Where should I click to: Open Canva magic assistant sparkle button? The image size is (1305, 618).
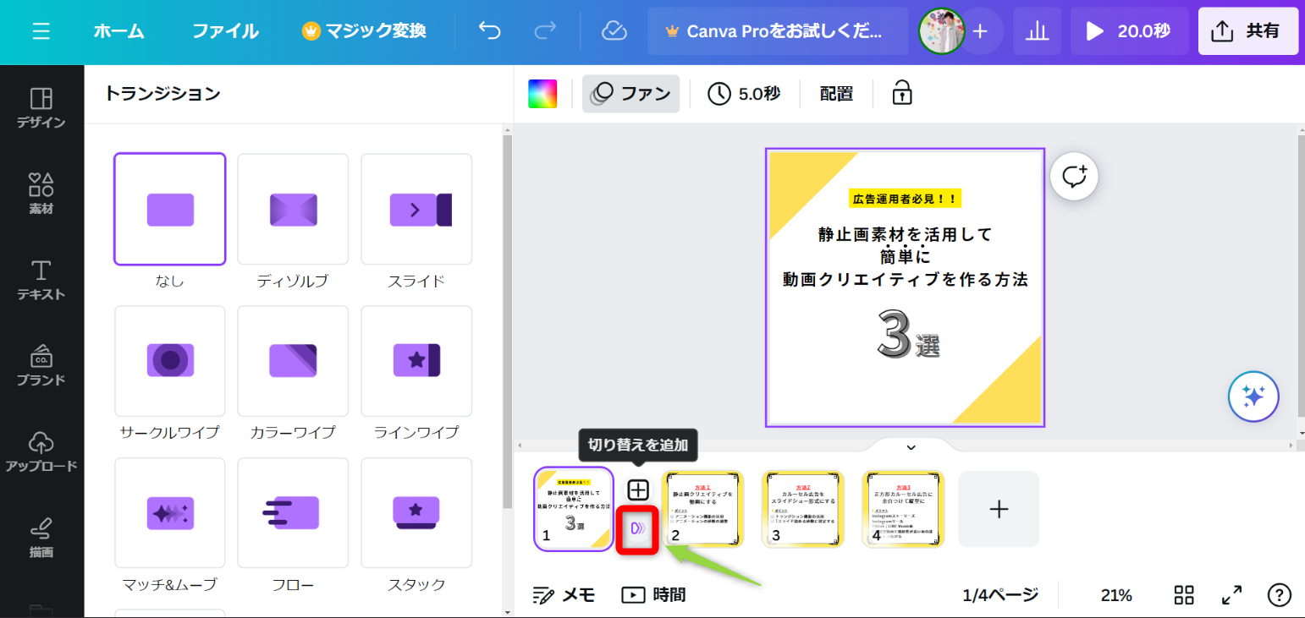(1253, 396)
